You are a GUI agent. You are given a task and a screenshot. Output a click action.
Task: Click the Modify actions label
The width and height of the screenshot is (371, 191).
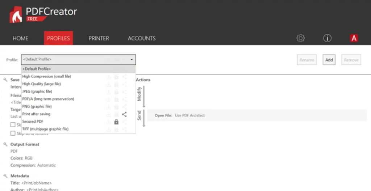(x=139, y=94)
